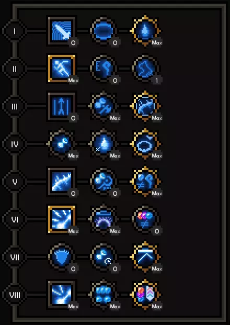Select the blue shield node in tier VII
Image resolution: width=230 pixels, height=325 pixels.
click(62, 257)
